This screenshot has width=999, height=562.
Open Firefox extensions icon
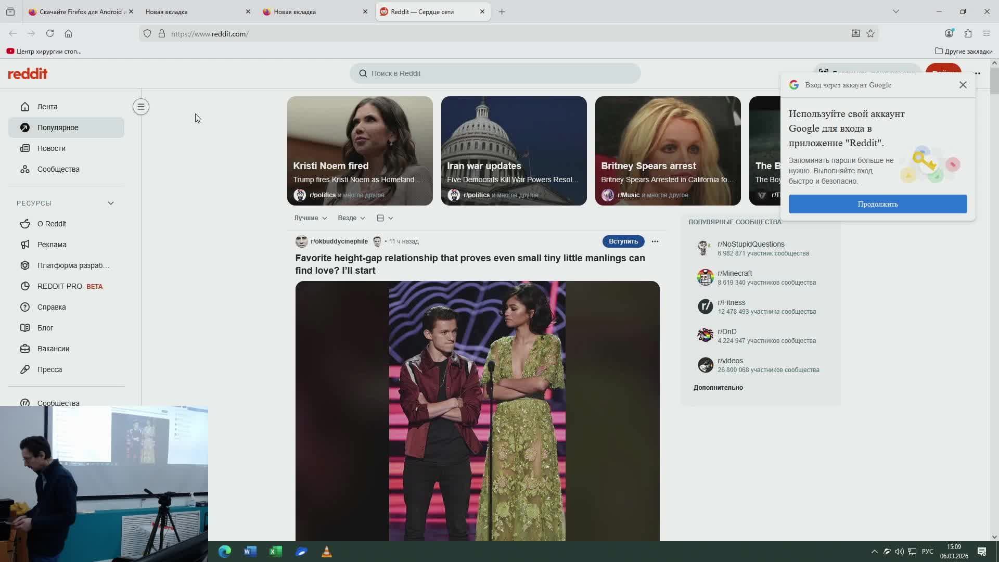(x=968, y=33)
